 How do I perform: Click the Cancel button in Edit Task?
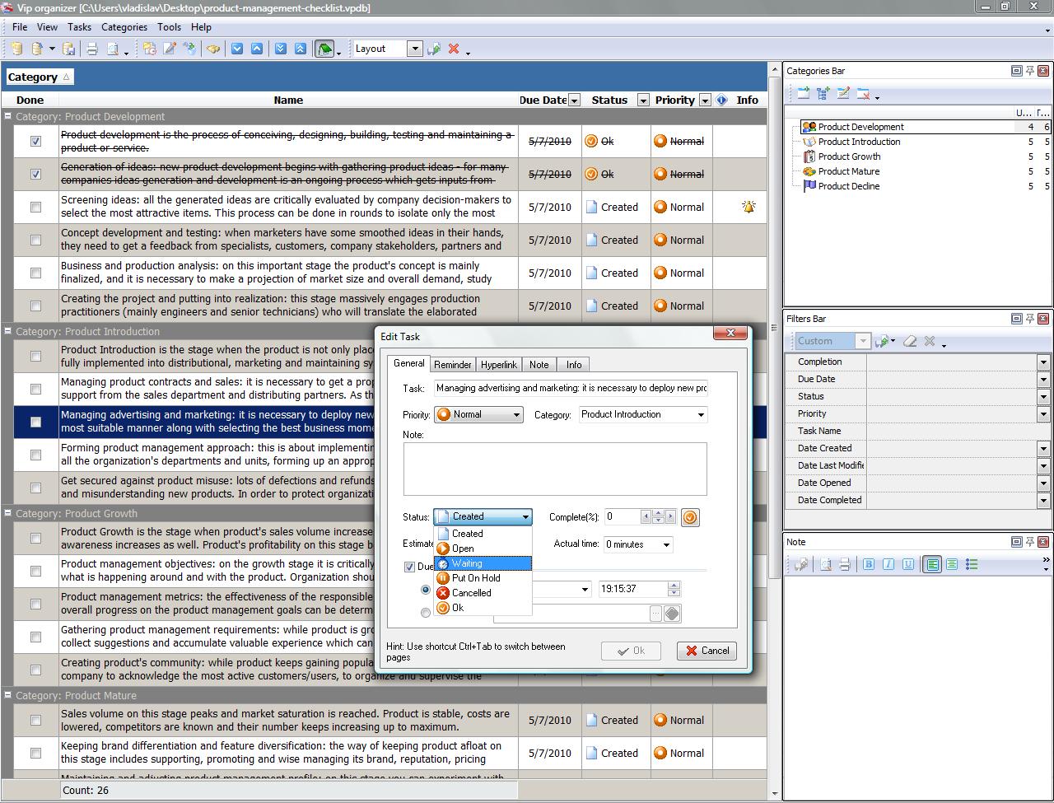pos(707,651)
